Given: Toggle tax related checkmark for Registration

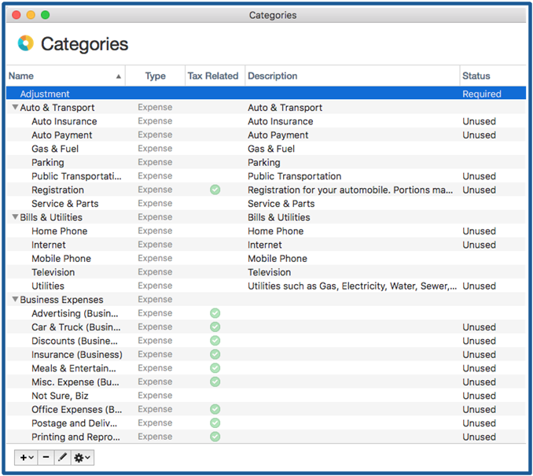Looking at the screenshot, I should (x=215, y=190).
